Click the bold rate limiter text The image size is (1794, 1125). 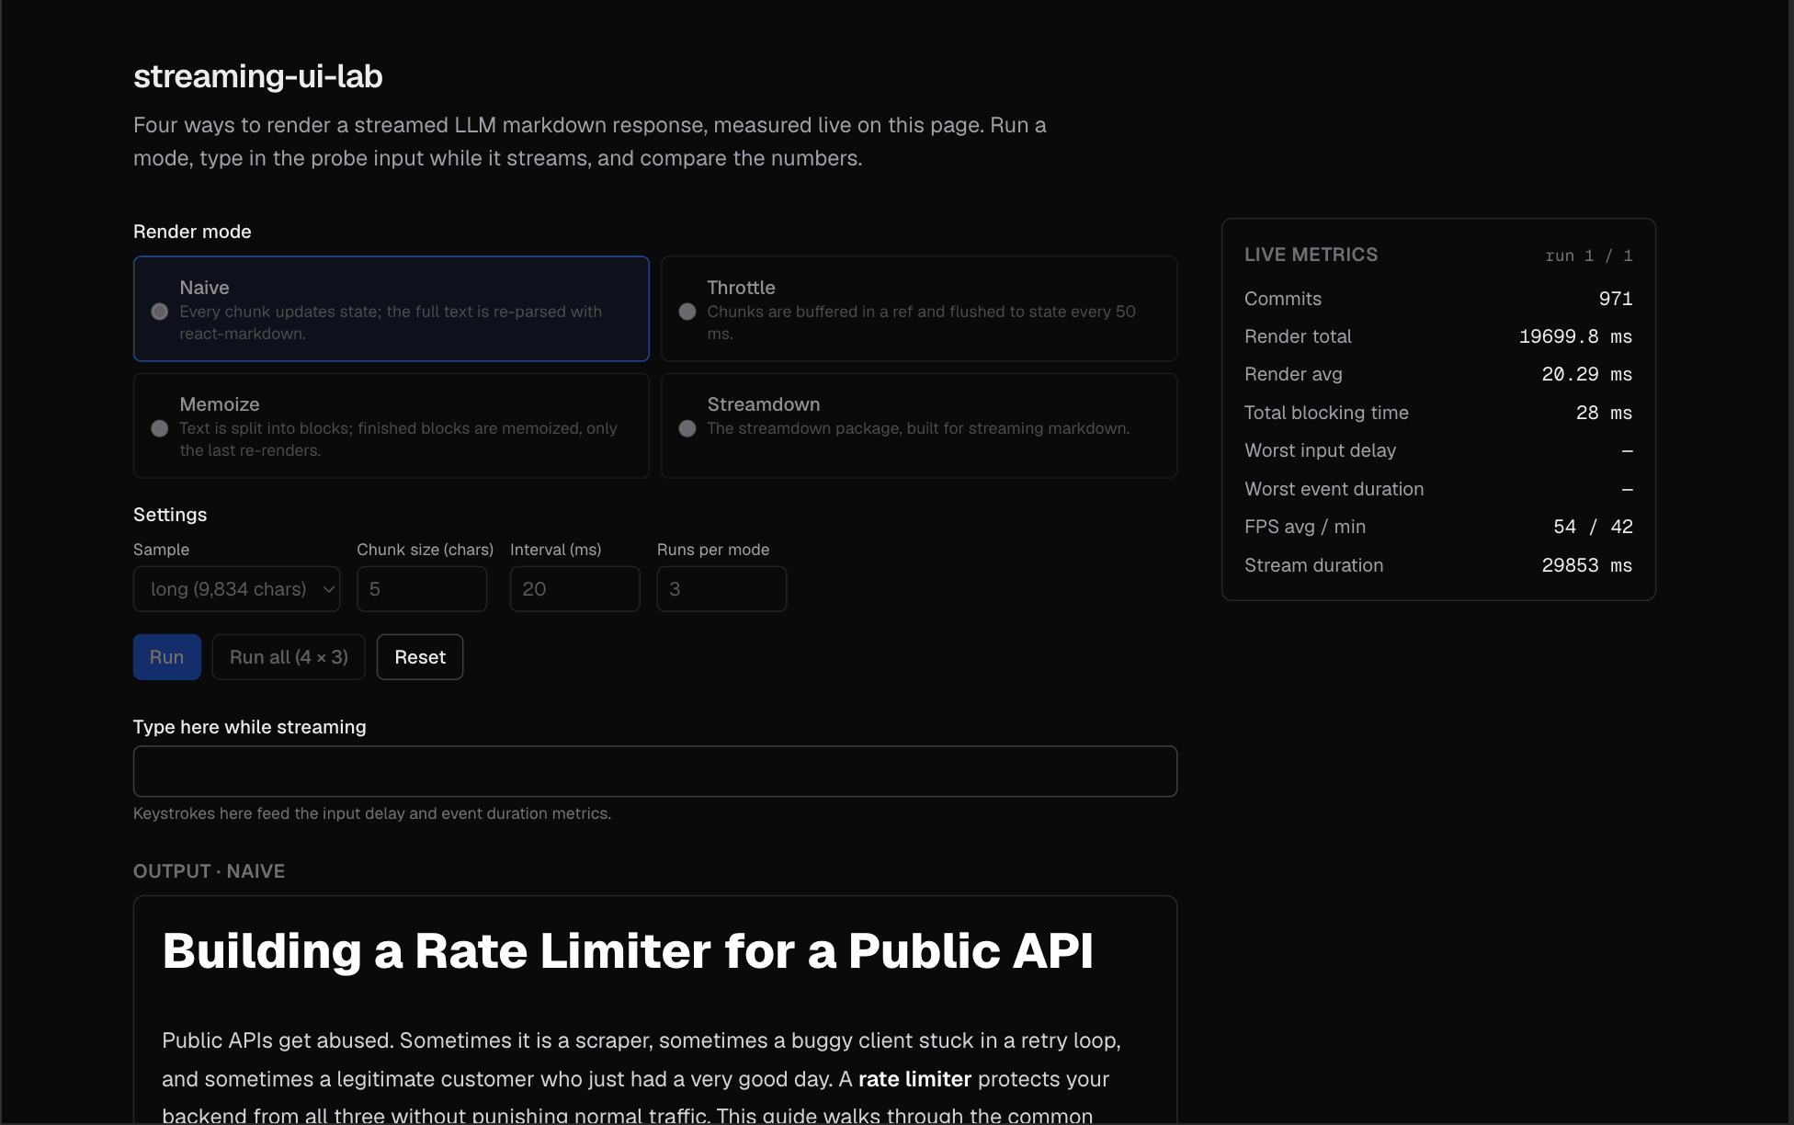pos(914,1079)
